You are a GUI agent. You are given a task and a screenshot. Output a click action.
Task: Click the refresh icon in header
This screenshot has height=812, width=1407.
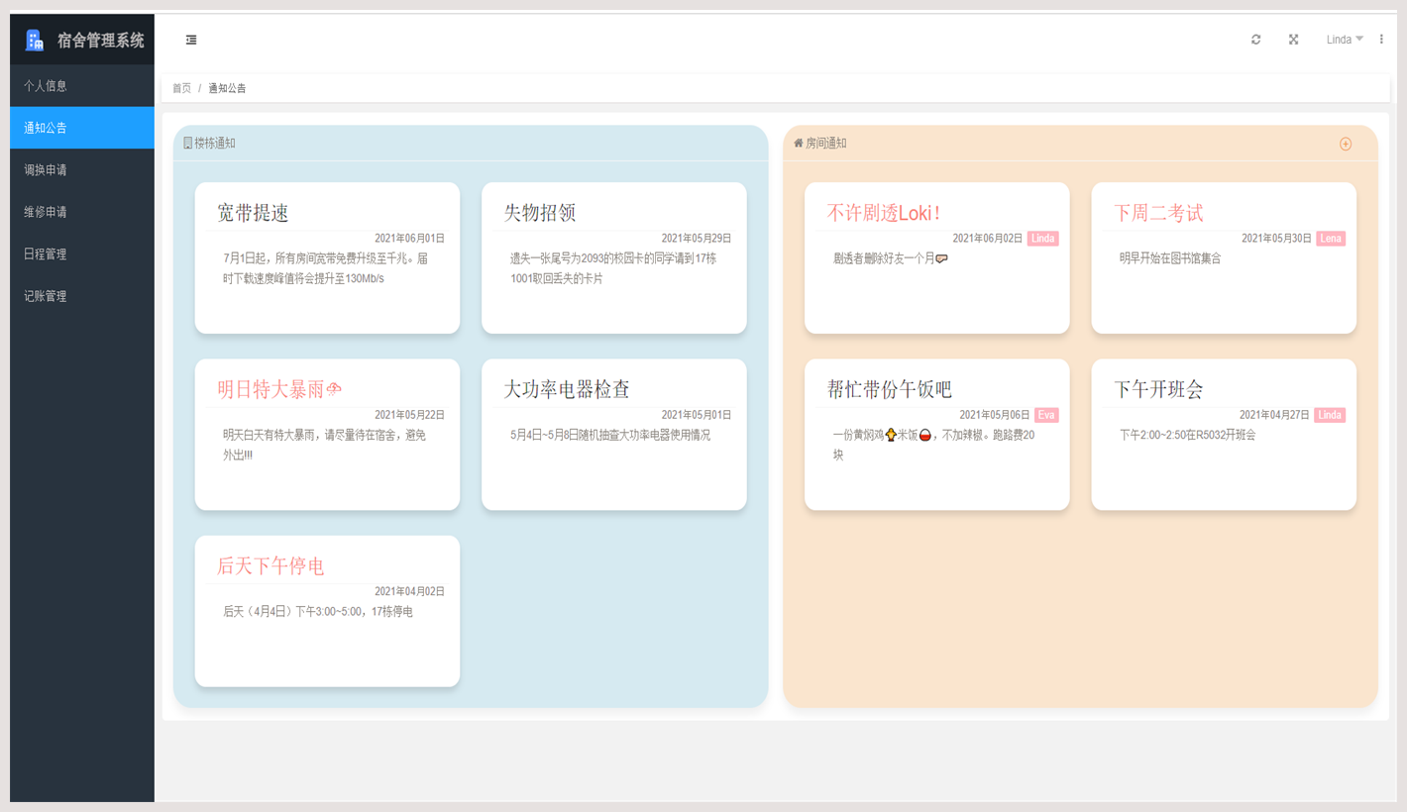point(1255,40)
